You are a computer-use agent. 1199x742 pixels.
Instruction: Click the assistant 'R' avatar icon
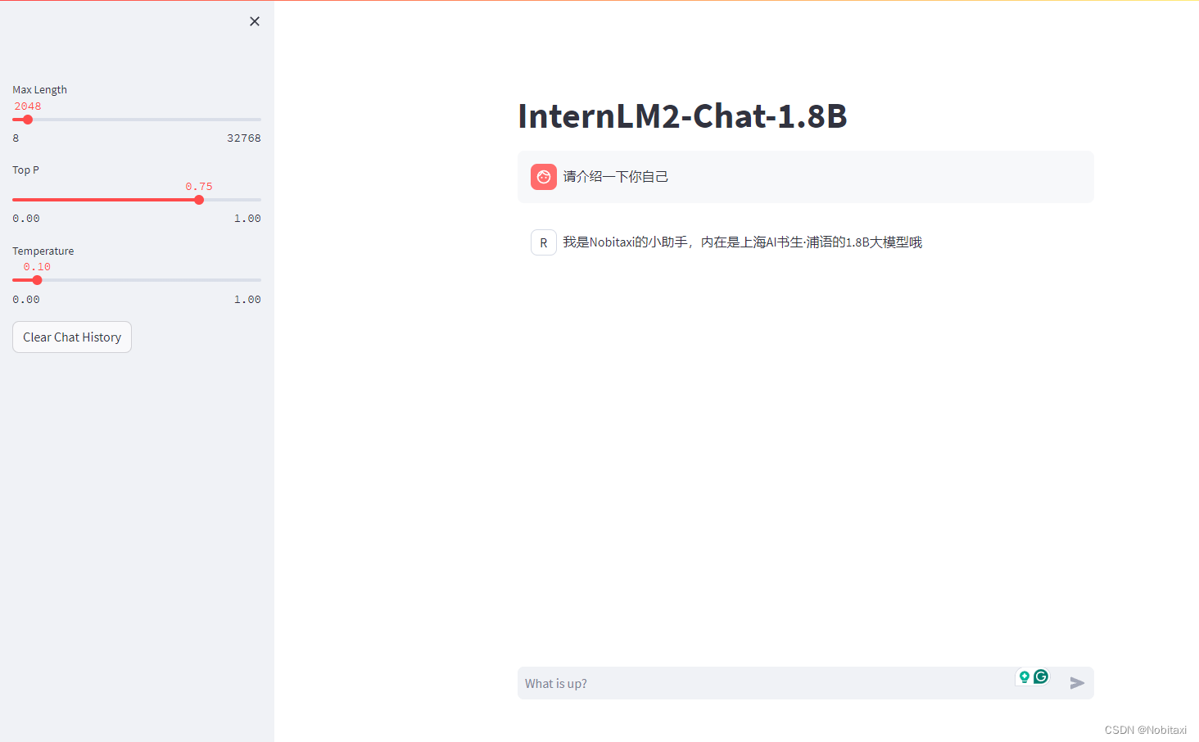point(544,242)
